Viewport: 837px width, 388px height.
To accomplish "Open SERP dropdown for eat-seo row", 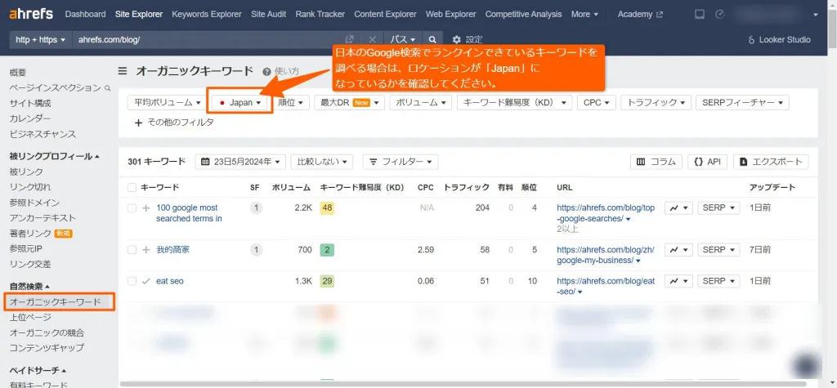I will [x=718, y=281].
